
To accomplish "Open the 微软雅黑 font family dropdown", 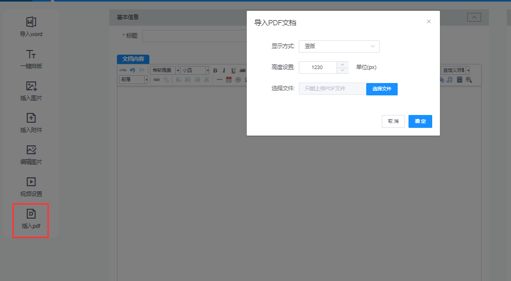I will click(x=165, y=71).
